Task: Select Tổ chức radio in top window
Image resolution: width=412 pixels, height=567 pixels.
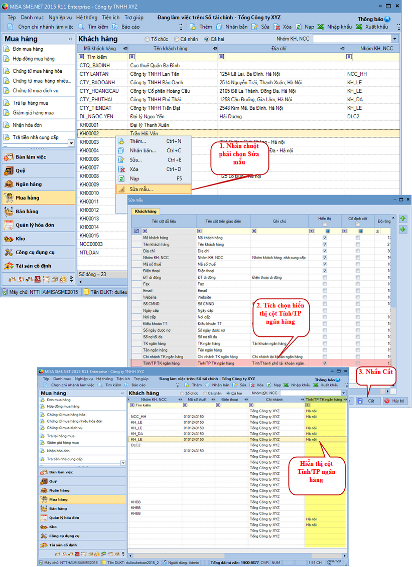Action: coord(147,39)
